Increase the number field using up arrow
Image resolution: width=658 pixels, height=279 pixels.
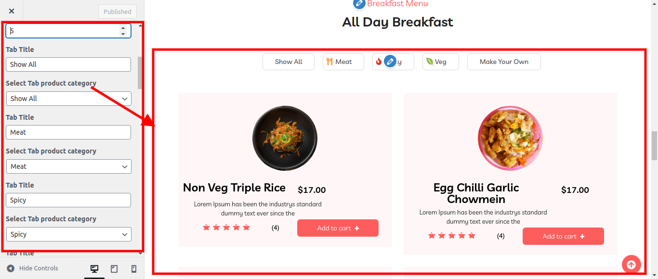(x=123, y=28)
